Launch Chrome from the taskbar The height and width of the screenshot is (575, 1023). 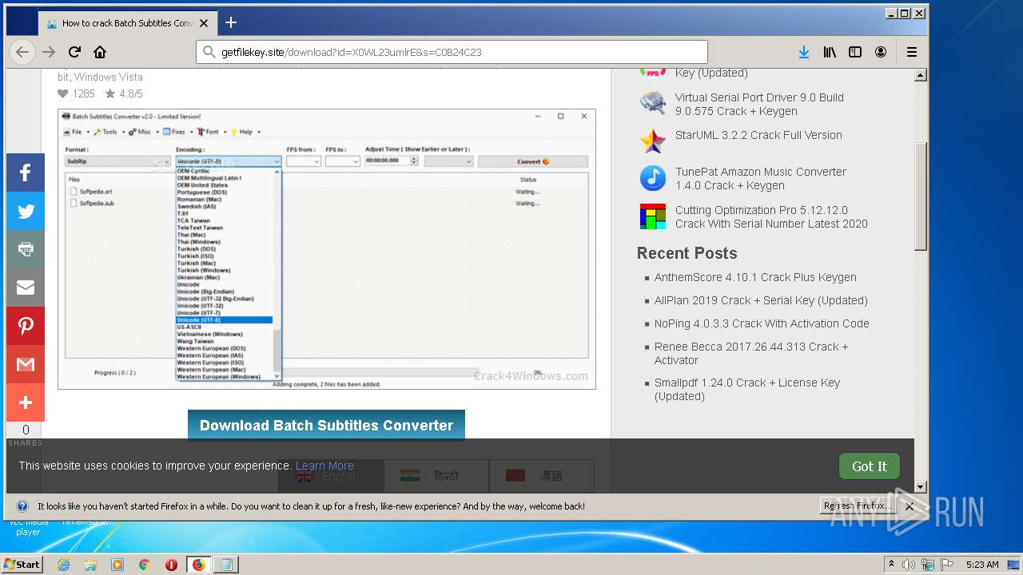tap(145, 565)
